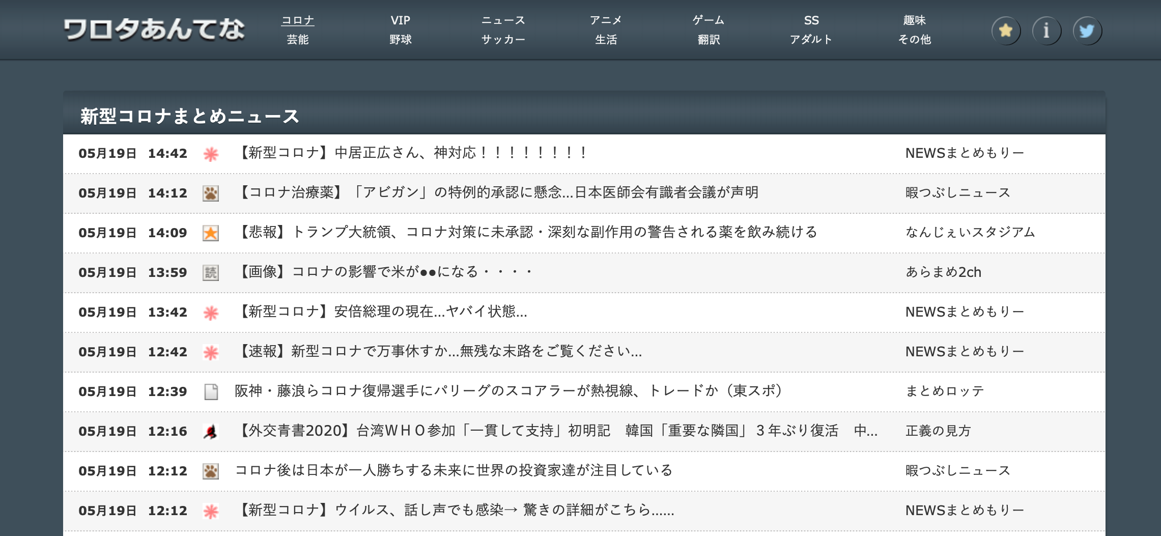1161x536 pixels.
Task: Click NEWSまとめもりー source on 12:42 row
Action: pyautogui.click(x=965, y=351)
